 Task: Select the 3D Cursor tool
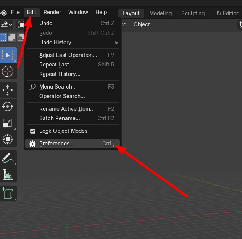8,71
